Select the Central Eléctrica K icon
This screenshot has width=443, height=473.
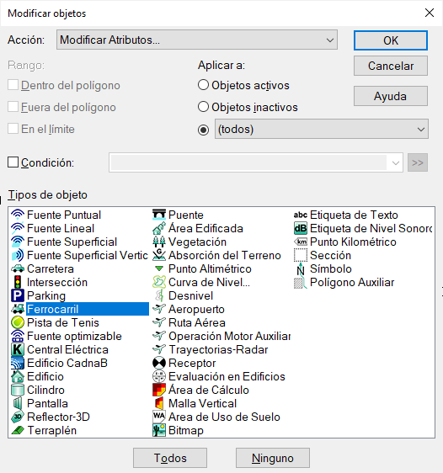(x=18, y=349)
